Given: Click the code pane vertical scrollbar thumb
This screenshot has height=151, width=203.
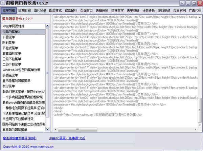Looking at the screenshot, I should 200,110.
